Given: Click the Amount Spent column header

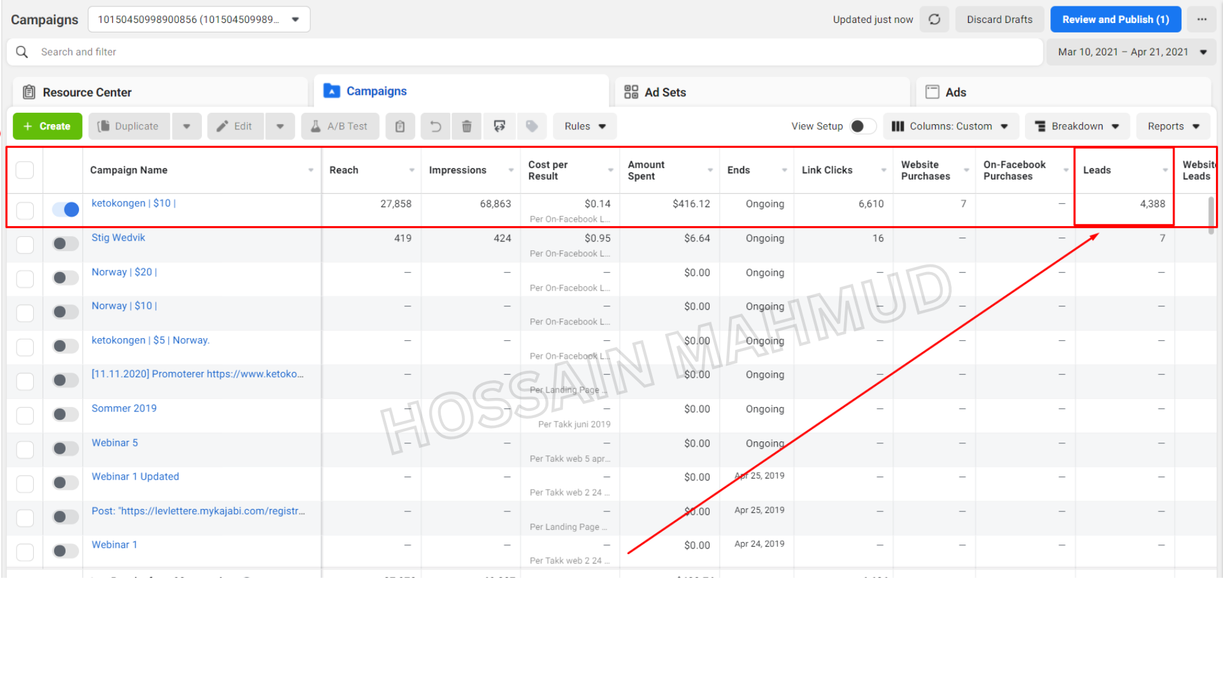Looking at the screenshot, I should [x=669, y=170].
